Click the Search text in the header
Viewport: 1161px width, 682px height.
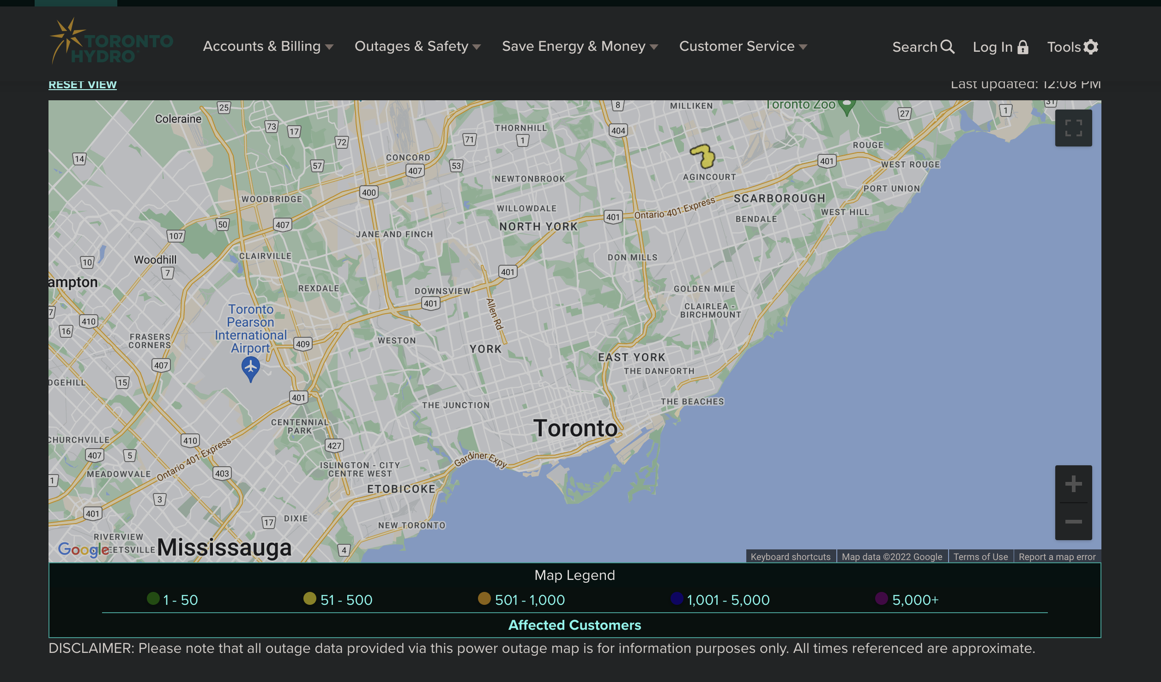pyautogui.click(x=914, y=47)
